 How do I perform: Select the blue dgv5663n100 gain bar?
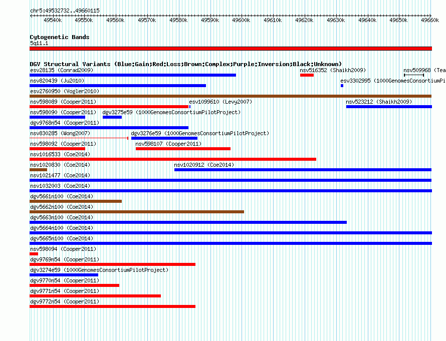pos(188,222)
